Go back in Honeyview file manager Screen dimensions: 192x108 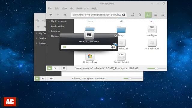click(x=51, y=15)
